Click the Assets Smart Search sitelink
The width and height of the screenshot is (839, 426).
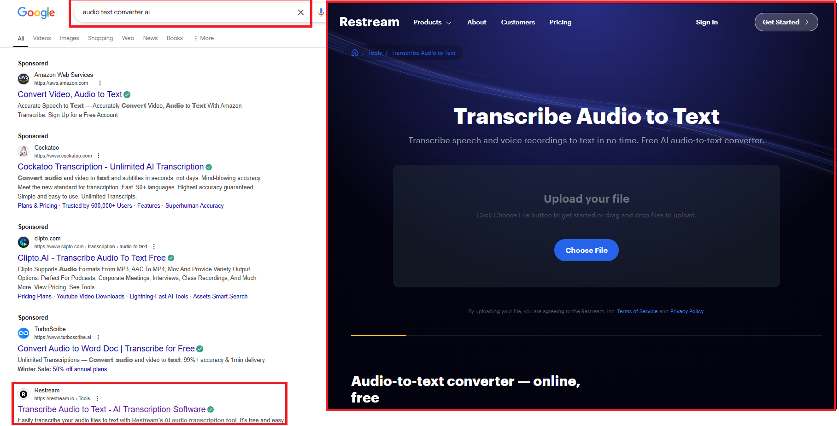tap(220, 297)
